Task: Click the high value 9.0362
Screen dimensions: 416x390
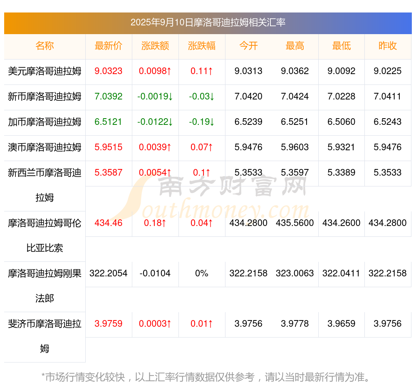Action: click(295, 71)
